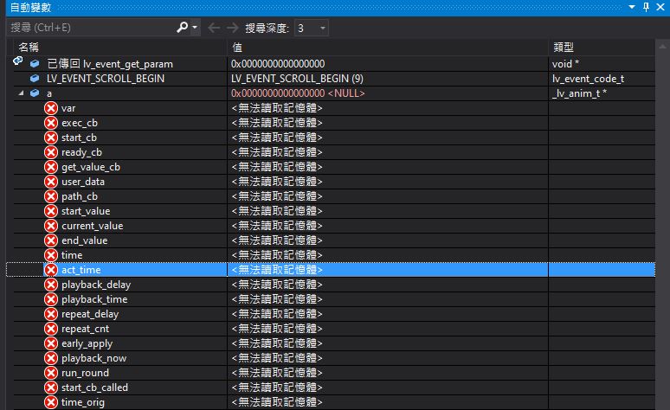Image resolution: width=670 pixels, height=410 pixels.
Task: Click the error icon next to exec_cb
Action: pos(51,123)
